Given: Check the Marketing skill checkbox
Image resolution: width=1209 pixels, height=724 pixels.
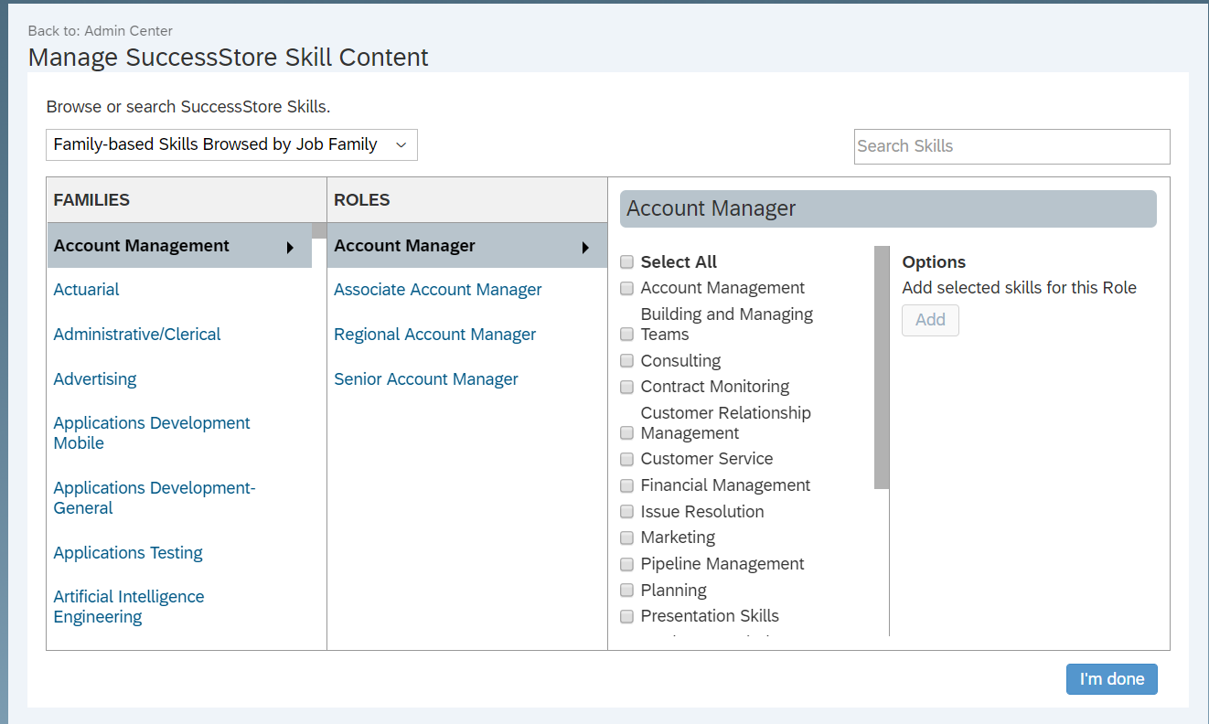Looking at the screenshot, I should point(626,538).
